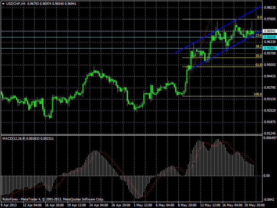Click the 24 Apr 04:00 time label
This screenshot has height=208, width=277.
99,205
